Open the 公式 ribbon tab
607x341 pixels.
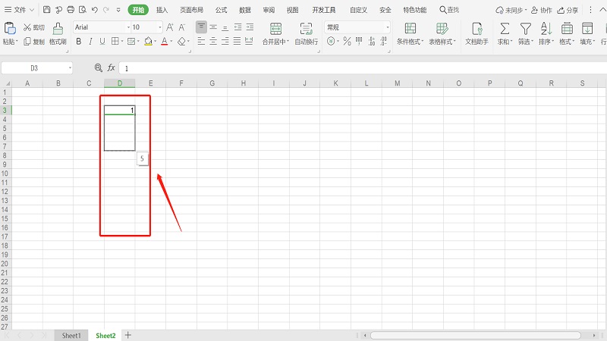(221, 10)
